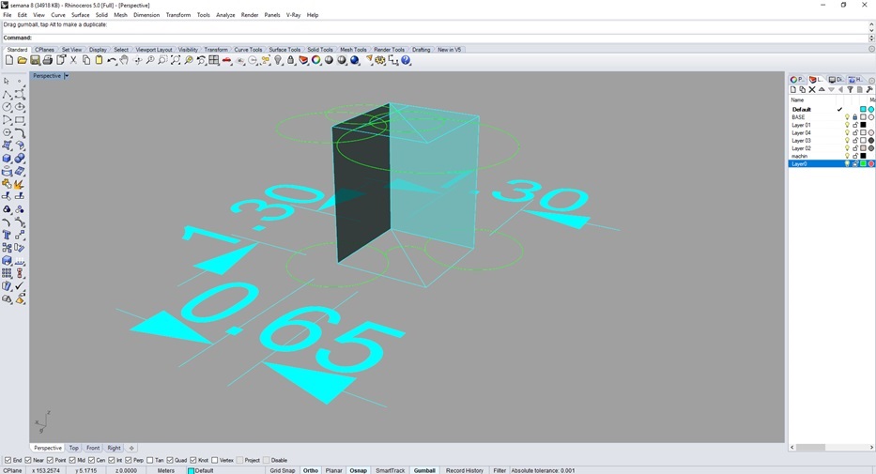Open the color wheel Object Properties icon
The height and width of the screenshot is (474, 876).
[x=316, y=60]
